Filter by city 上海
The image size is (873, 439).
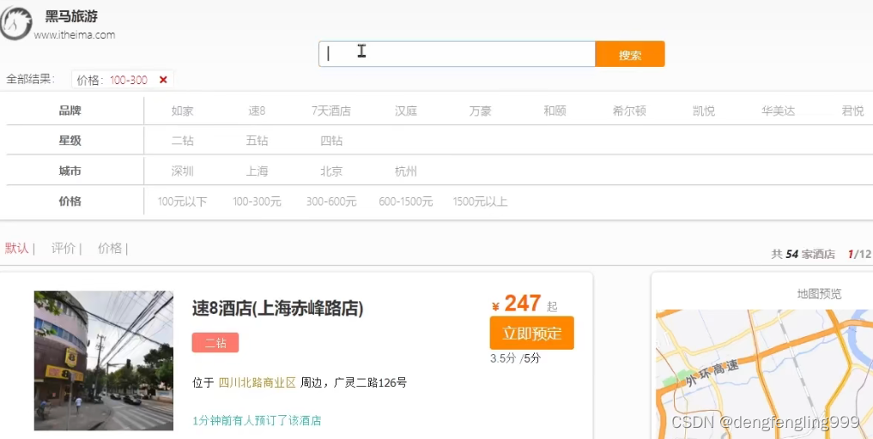pyautogui.click(x=257, y=171)
